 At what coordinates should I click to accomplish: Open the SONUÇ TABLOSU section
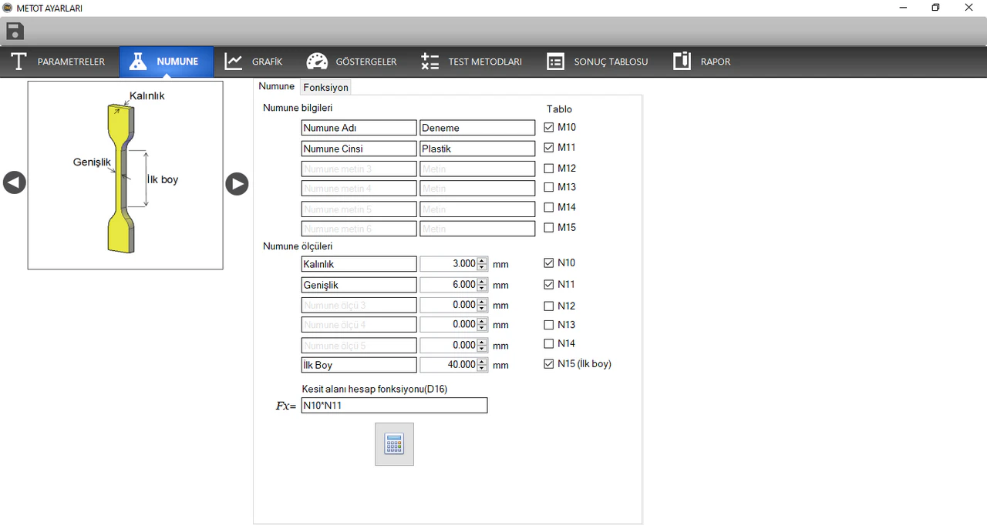click(x=597, y=62)
